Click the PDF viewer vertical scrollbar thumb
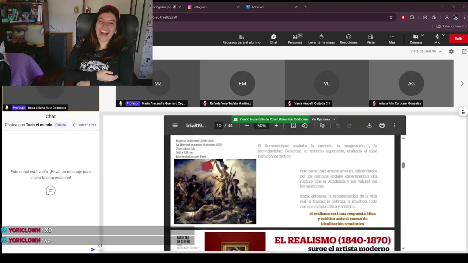This screenshot has width=468, height=263. click(403, 165)
